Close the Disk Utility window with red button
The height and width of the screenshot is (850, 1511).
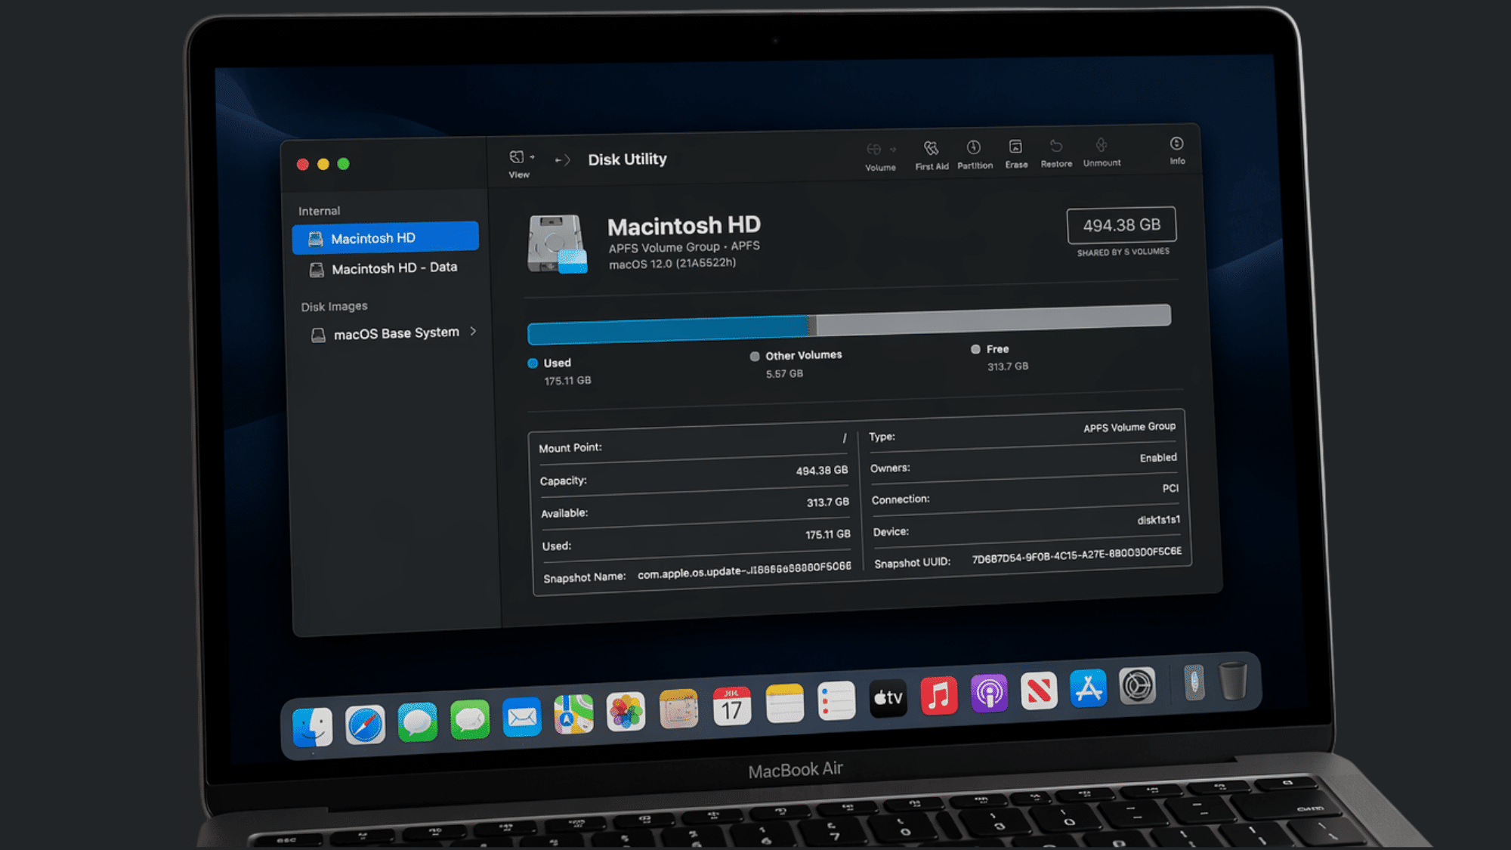tap(303, 164)
